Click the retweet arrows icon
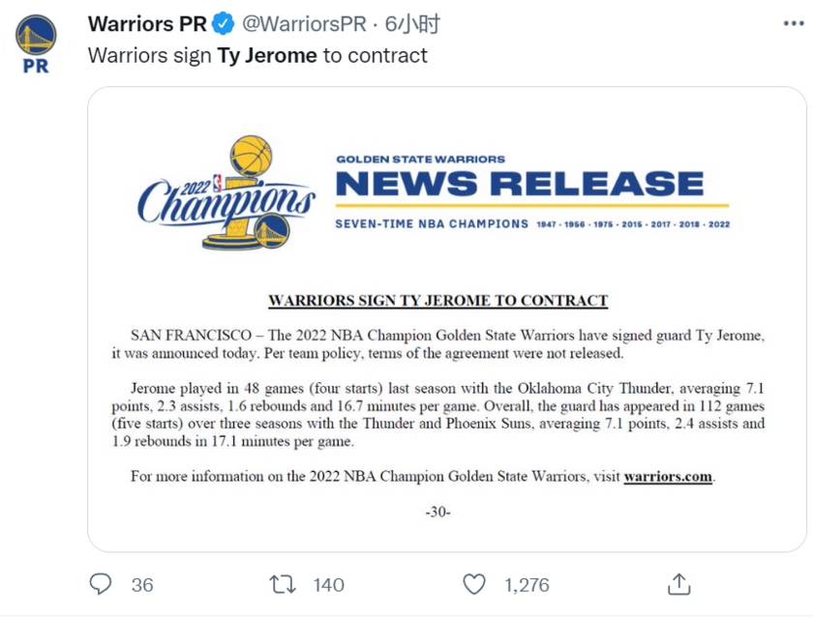The image size is (813, 619). [x=283, y=583]
